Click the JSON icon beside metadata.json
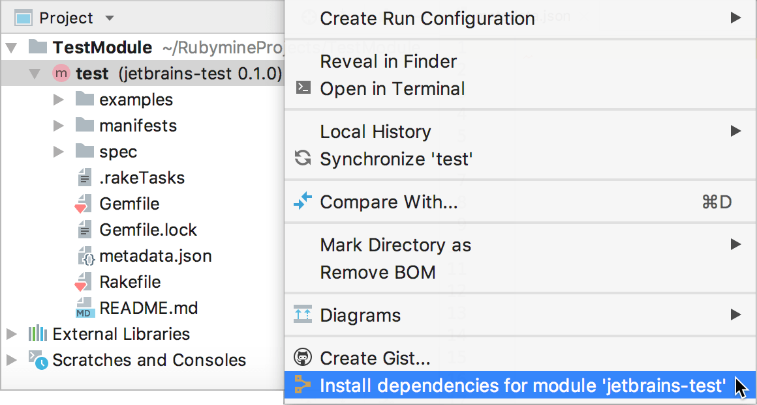This screenshot has width=757, height=405. click(x=85, y=255)
